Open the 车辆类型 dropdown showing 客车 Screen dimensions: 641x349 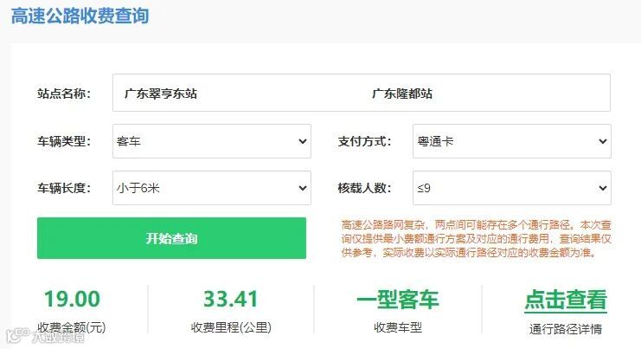(x=212, y=141)
